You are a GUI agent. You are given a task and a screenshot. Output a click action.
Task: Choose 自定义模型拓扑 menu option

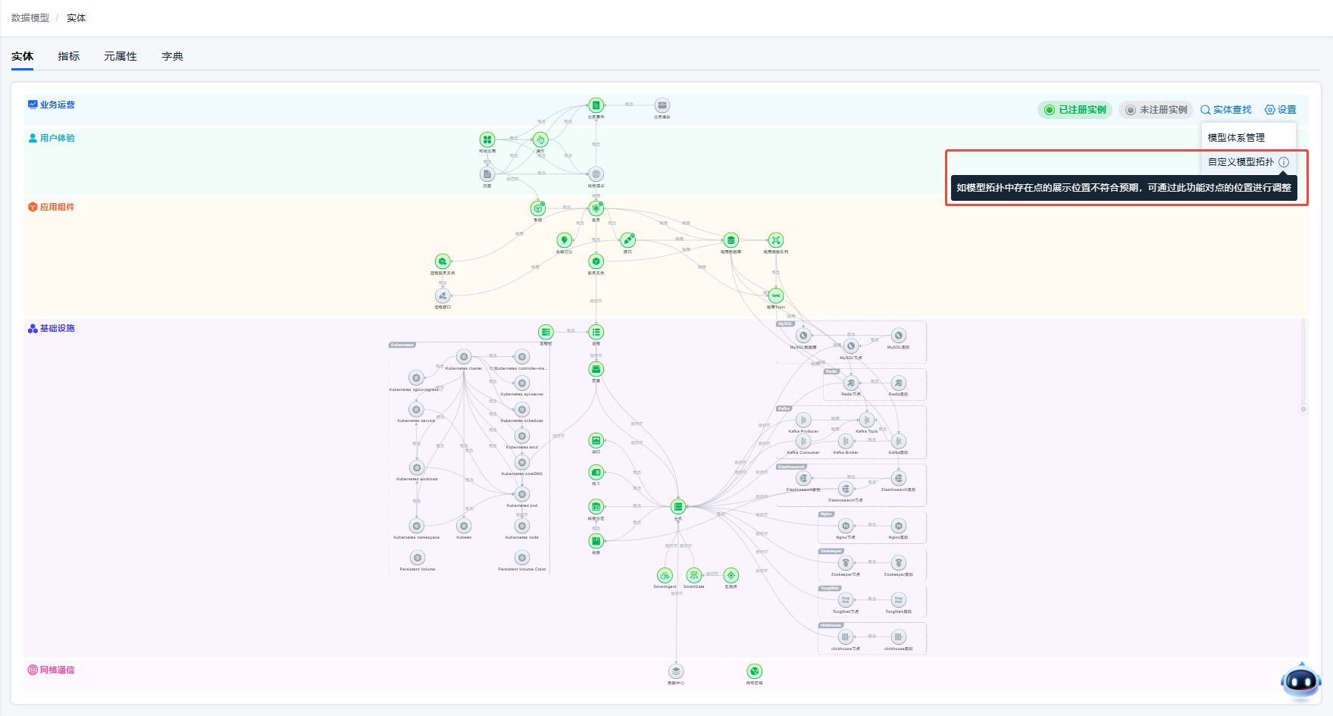pyautogui.click(x=1241, y=162)
